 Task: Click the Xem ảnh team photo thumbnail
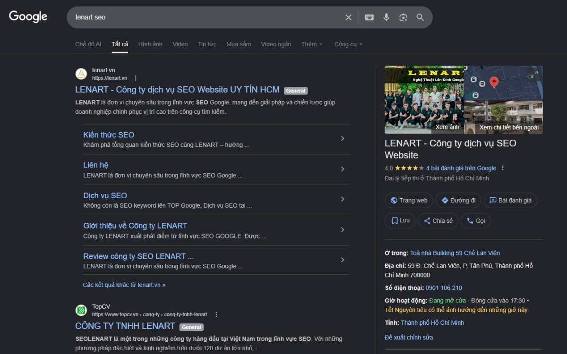pos(424,100)
